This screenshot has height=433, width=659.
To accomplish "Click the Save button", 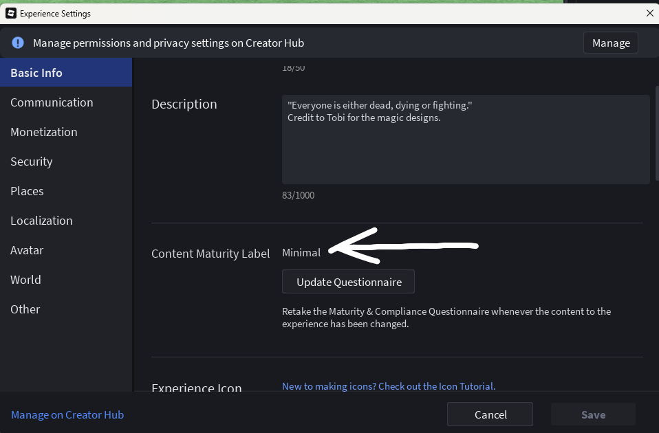I will [x=593, y=414].
